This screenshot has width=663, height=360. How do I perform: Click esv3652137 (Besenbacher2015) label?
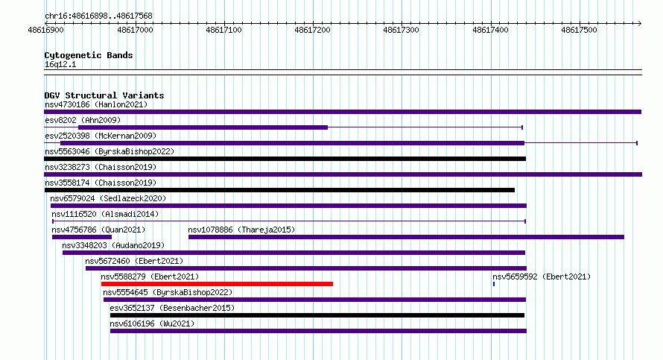pos(172,308)
